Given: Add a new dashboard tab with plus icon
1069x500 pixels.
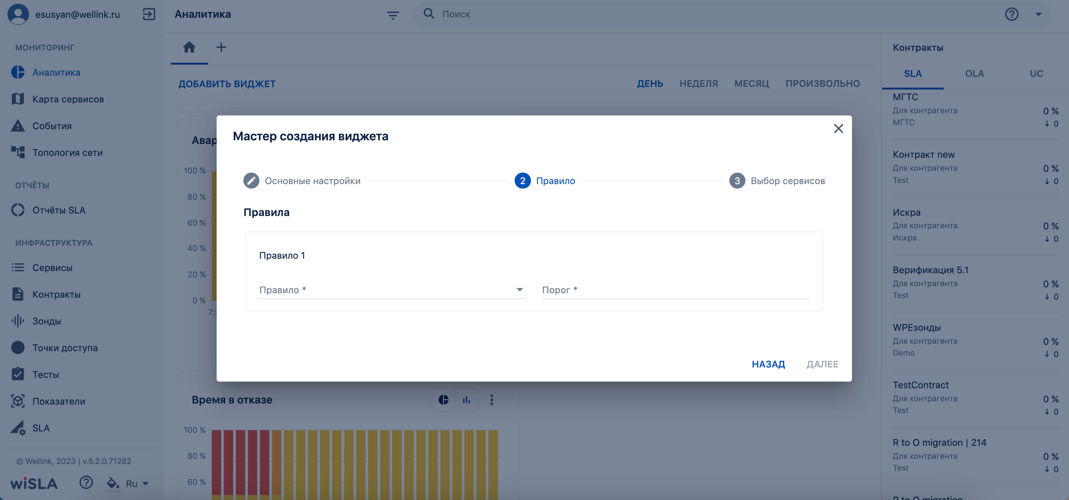Looking at the screenshot, I should 221,47.
